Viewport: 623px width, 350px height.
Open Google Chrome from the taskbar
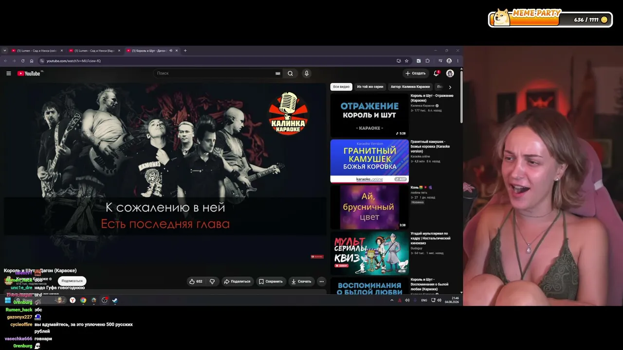83,300
